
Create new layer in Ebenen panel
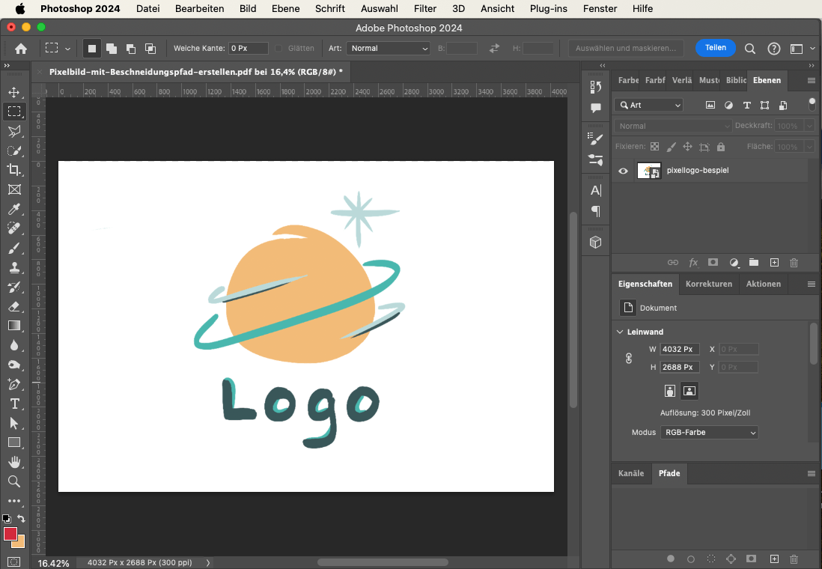[774, 263]
